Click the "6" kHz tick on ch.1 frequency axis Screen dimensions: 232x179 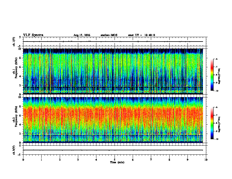tap(21, 67)
